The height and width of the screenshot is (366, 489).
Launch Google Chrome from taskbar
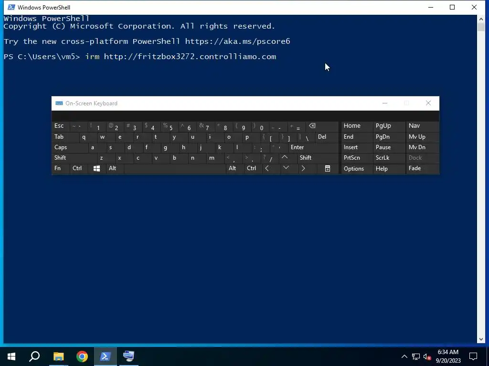[x=82, y=356]
